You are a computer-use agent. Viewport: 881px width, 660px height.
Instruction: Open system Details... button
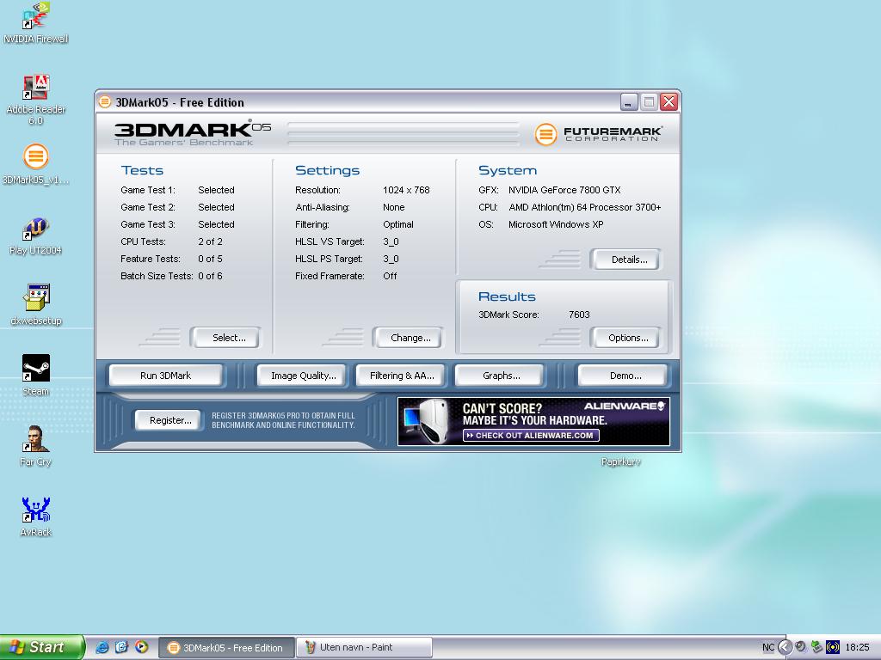(x=625, y=260)
